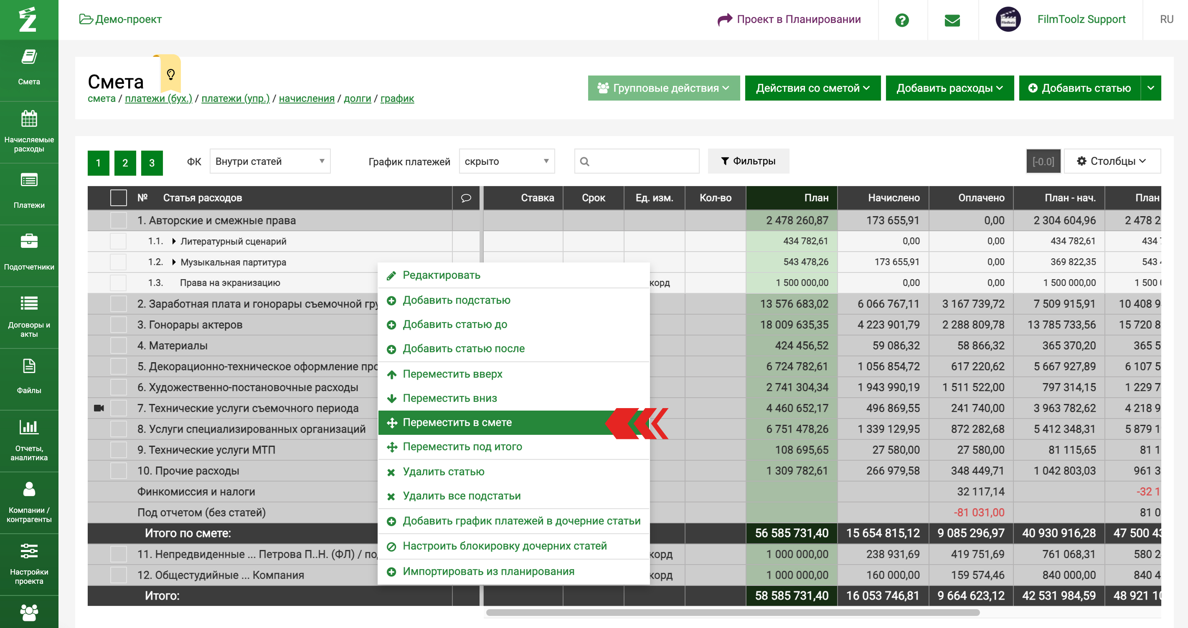Viewport: 1188px width, 628px height.
Task: Select Переместить в смете
Action: 514,423
